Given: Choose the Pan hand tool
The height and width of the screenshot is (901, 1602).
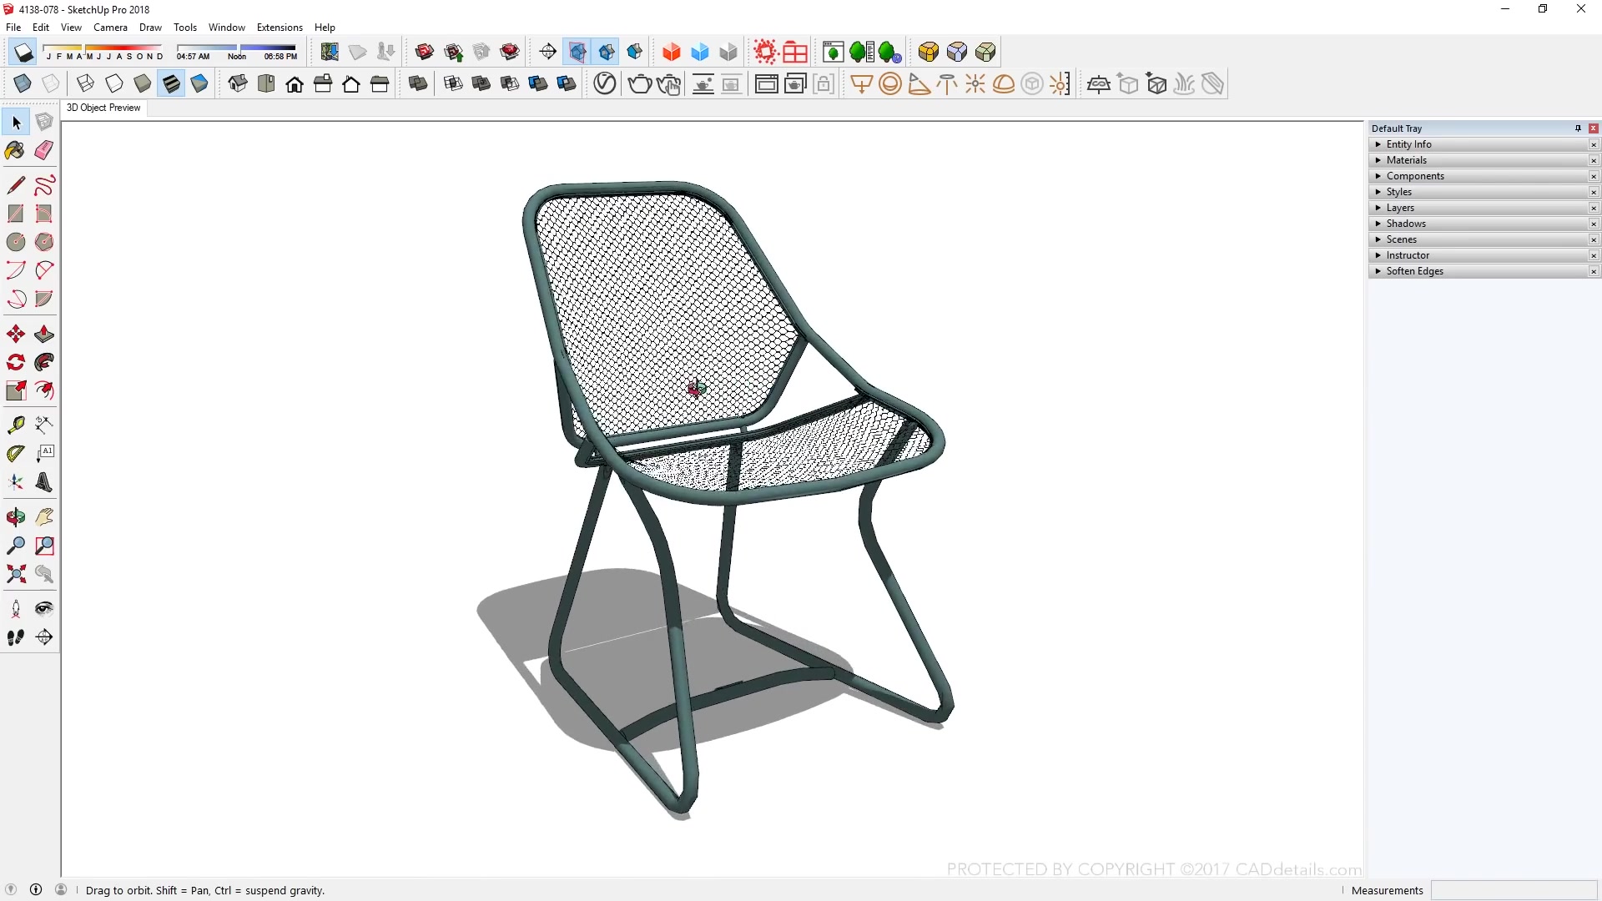Looking at the screenshot, I should click(44, 517).
